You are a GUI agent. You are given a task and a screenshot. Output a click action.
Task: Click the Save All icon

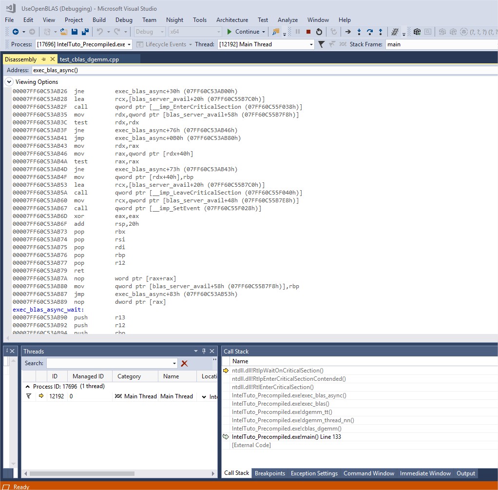[x=85, y=32]
